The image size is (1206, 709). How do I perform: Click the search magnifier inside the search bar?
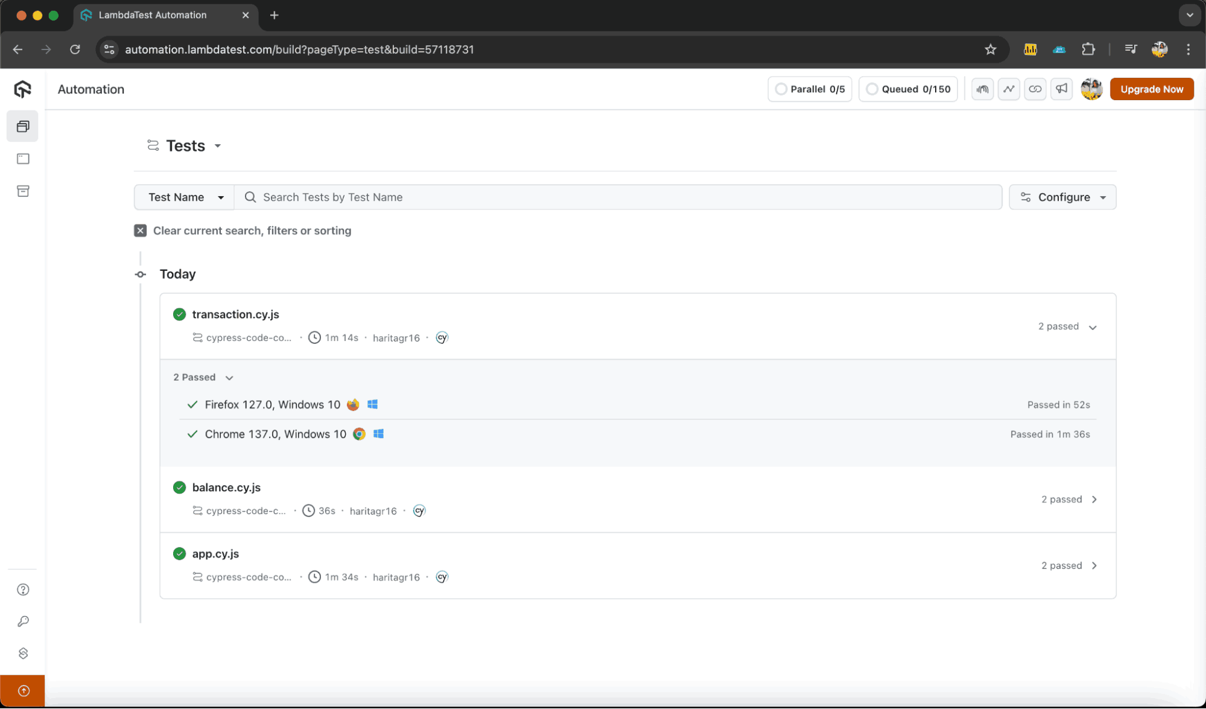[x=250, y=197]
